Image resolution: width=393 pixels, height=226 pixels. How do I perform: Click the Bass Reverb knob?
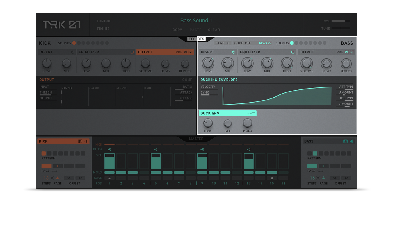coord(346,64)
